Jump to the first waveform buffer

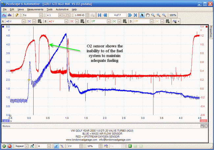click(99, 15)
